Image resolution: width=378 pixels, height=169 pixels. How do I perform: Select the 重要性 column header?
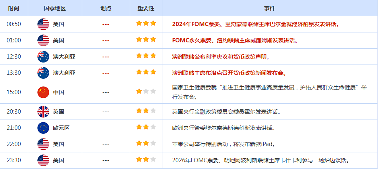click(x=146, y=8)
